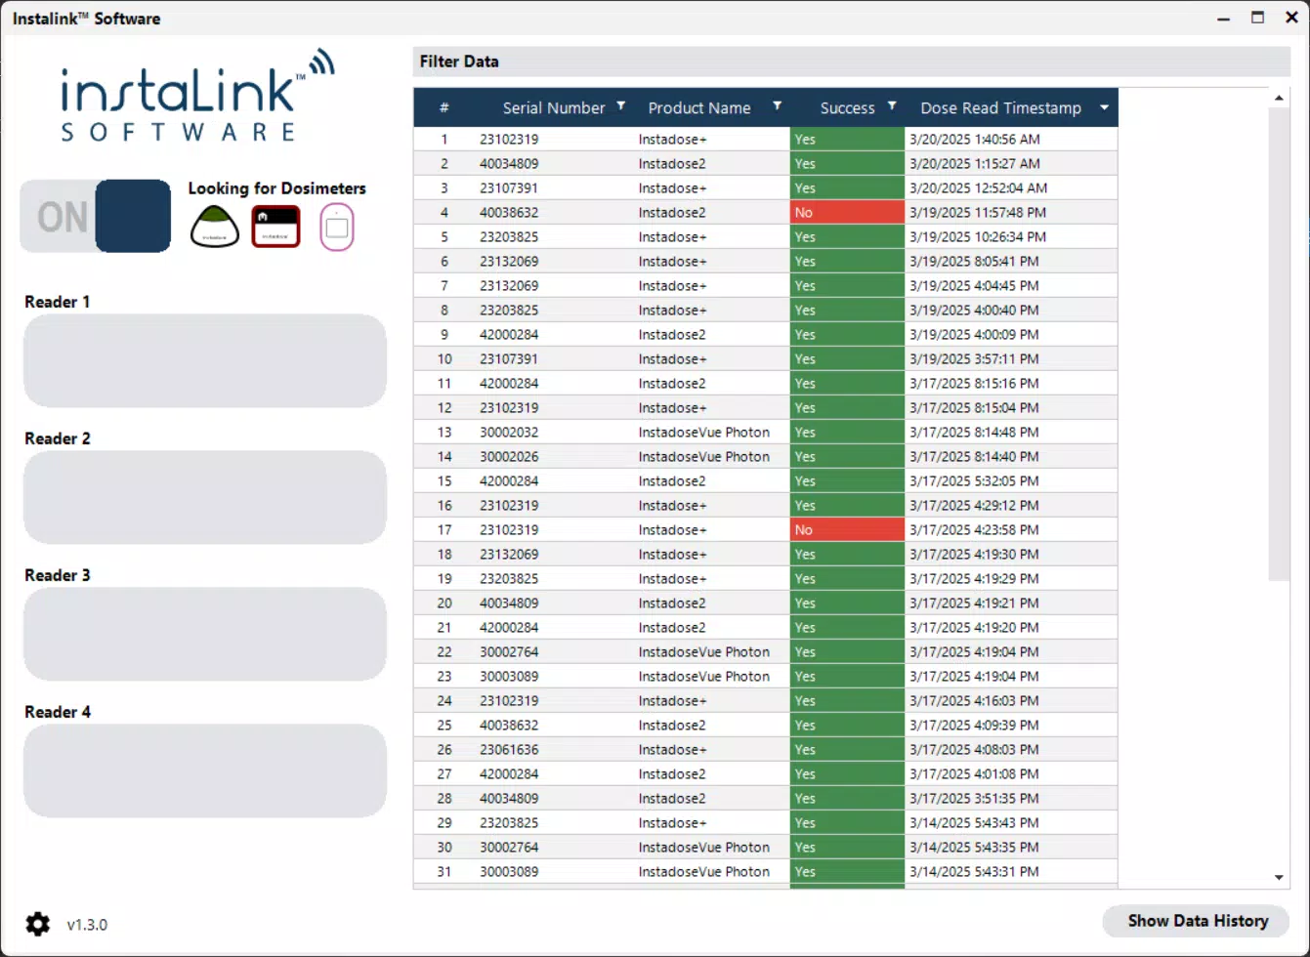Select serial 30002026 in row 14
This screenshot has height=957, width=1310.
click(x=509, y=456)
